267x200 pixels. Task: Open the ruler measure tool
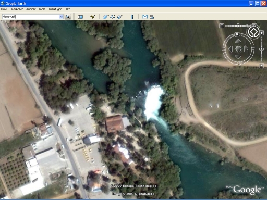coord(132,17)
